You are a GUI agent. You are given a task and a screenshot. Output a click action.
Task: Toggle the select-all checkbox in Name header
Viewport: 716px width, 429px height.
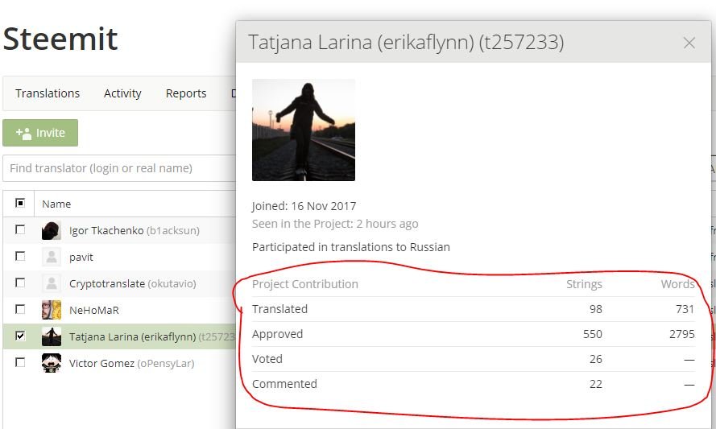(20, 203)
